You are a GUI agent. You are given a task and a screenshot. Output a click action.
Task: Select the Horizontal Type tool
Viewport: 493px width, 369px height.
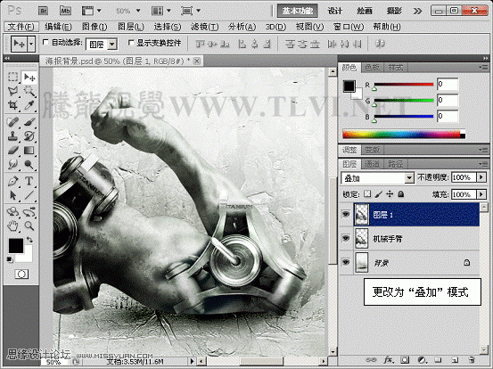pos(29,181)
